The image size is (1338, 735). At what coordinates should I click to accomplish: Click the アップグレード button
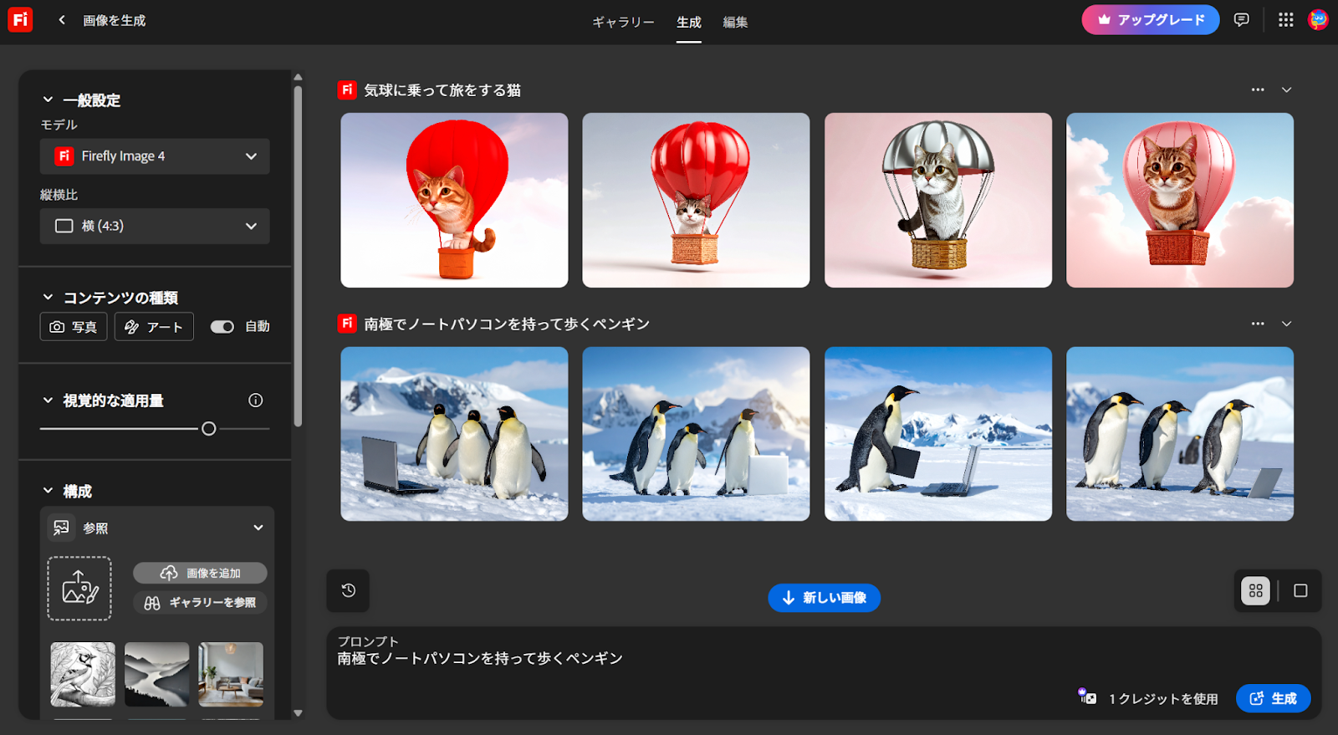click(x=1151, y=20)
